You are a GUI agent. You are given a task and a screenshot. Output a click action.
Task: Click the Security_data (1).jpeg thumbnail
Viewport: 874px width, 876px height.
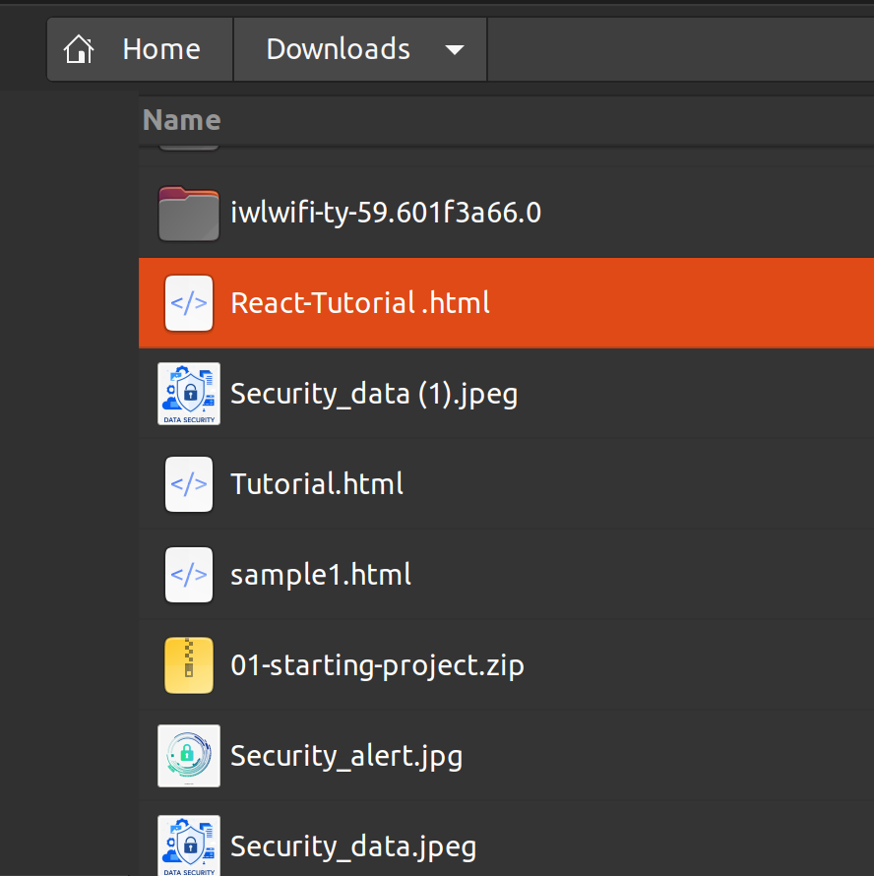(188, 394)
